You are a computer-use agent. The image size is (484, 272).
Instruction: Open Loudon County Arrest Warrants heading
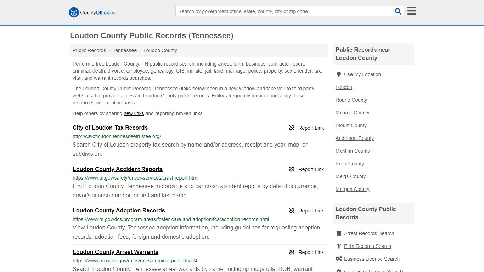point(116,252)
